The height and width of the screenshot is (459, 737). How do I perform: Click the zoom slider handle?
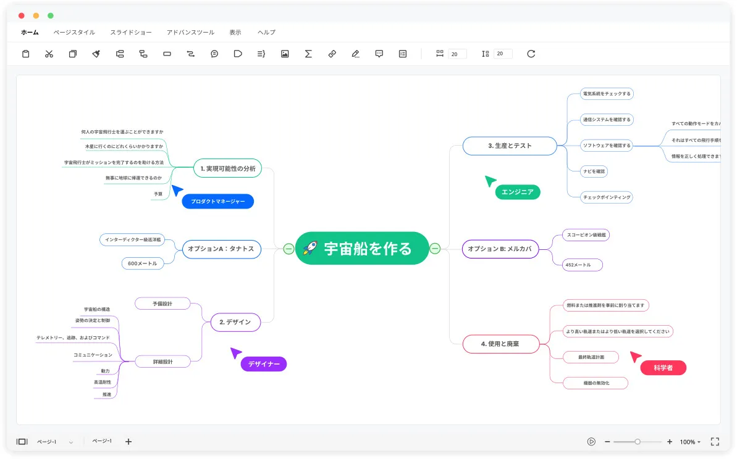click(638, 442)
